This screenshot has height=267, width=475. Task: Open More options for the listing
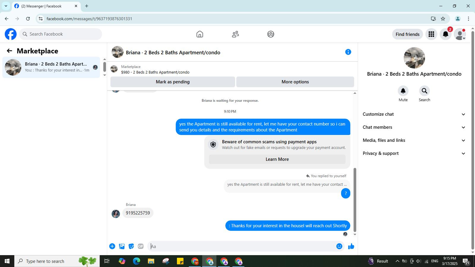coord(295,82)
